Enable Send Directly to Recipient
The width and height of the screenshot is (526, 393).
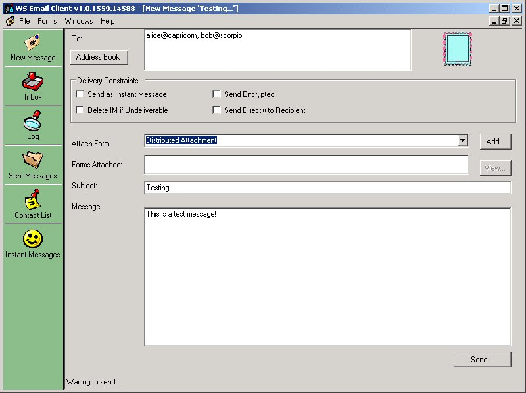(216, 110)
